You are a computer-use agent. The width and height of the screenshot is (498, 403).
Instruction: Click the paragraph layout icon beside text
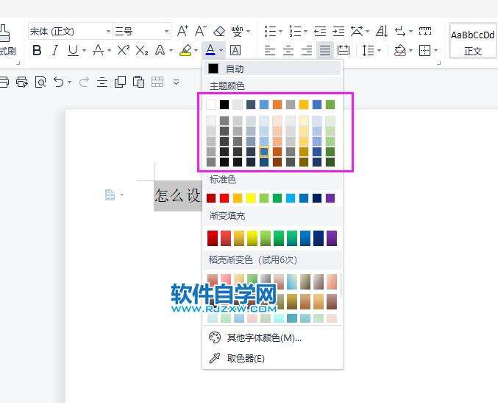point(110,195)
